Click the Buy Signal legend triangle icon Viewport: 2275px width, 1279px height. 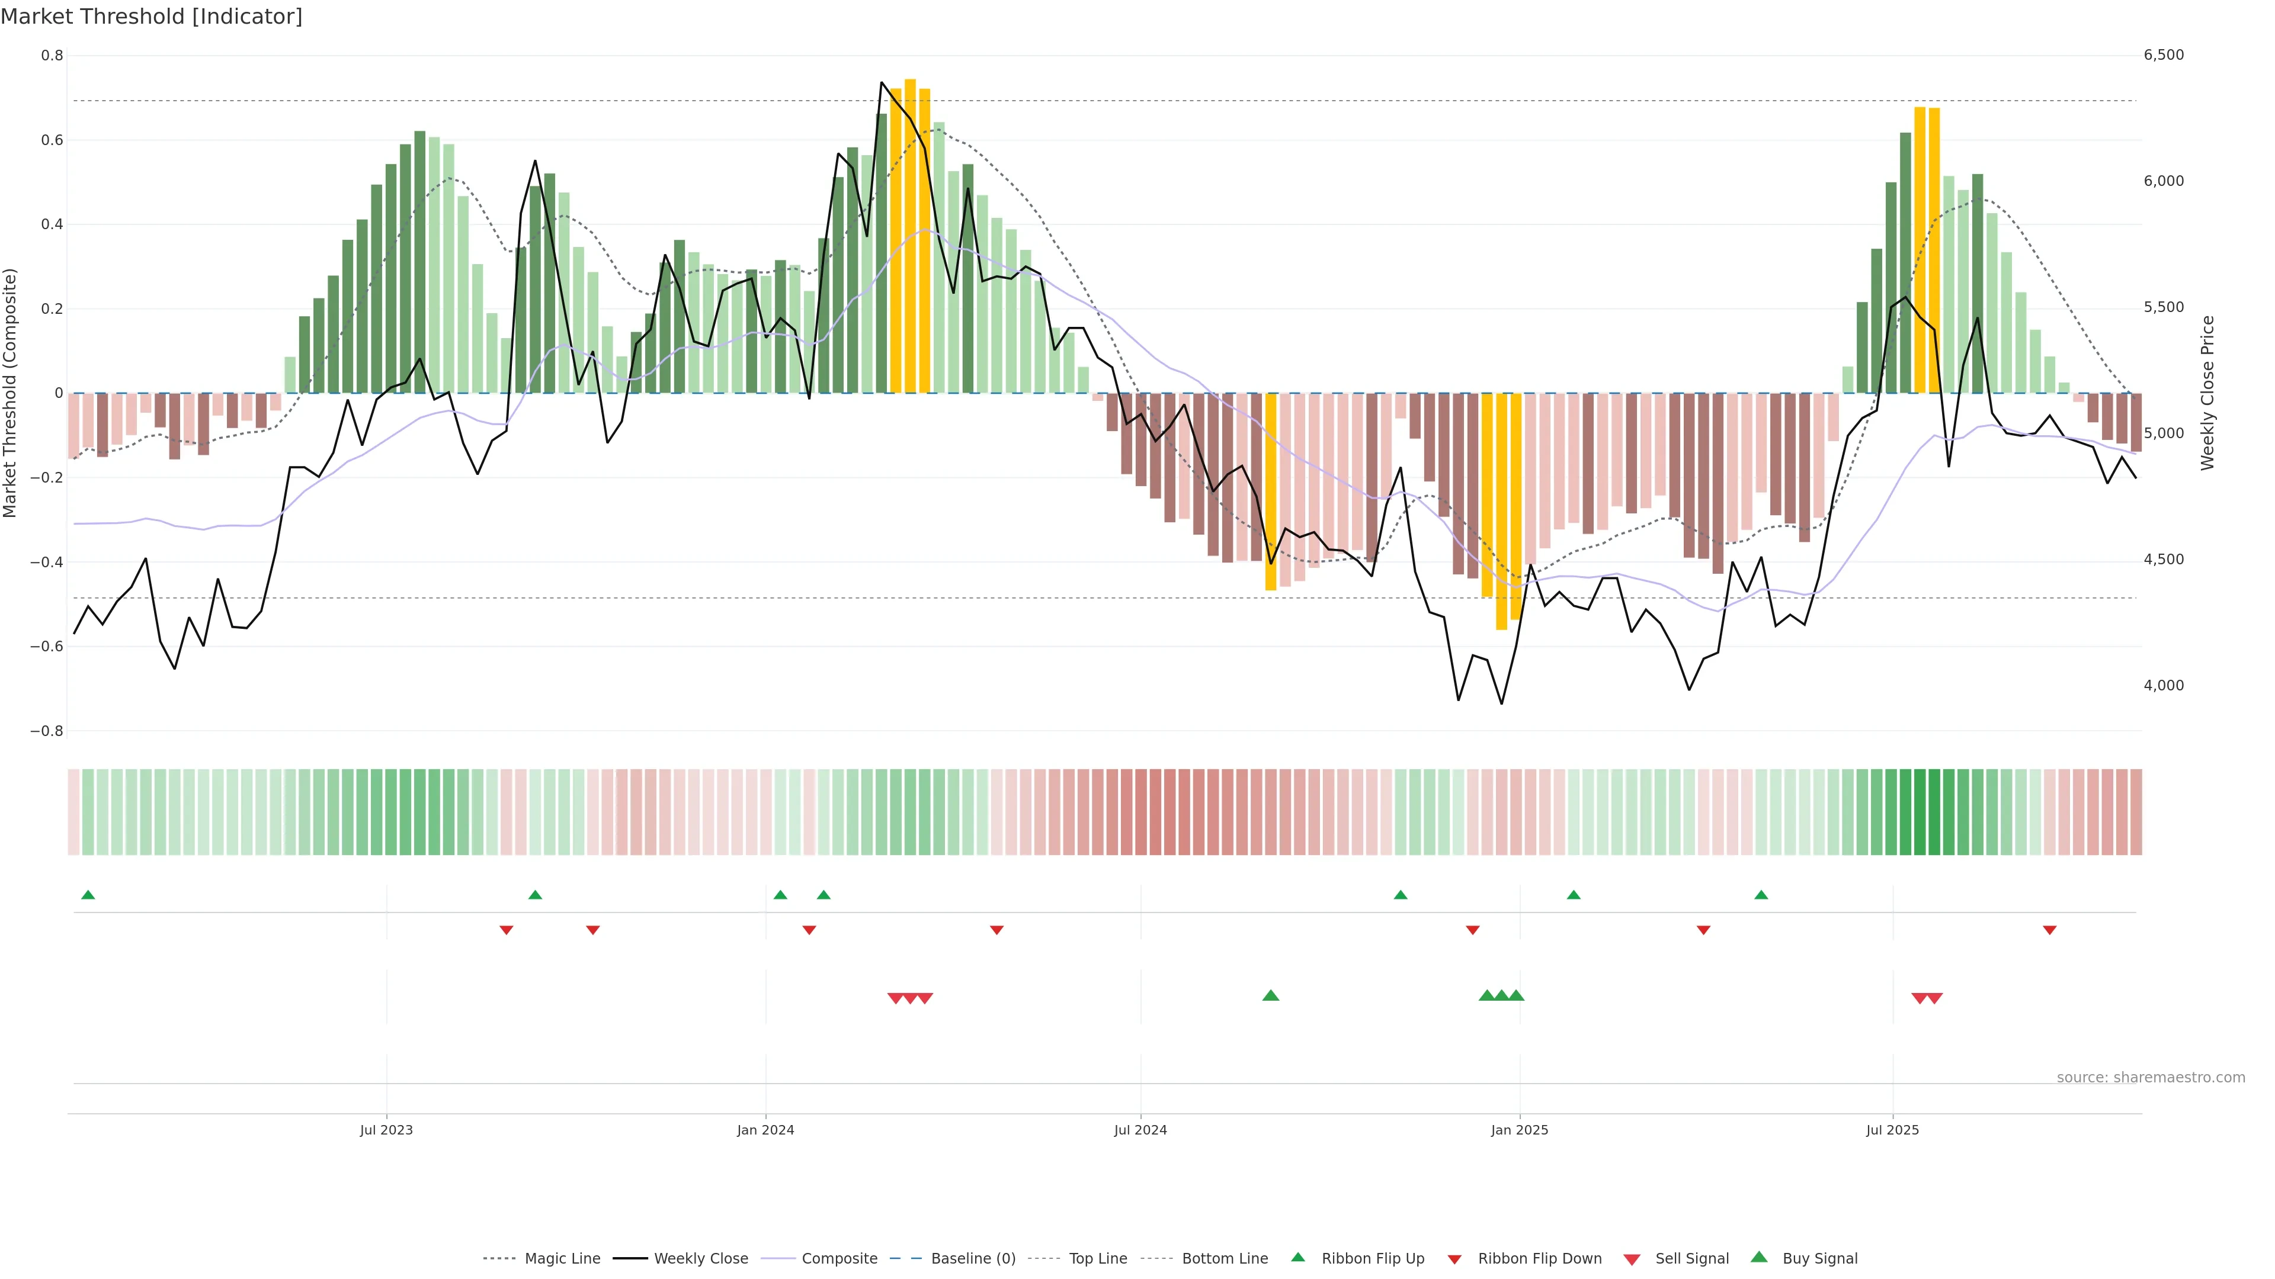pyautogui.click(x=1758, y=1257)
